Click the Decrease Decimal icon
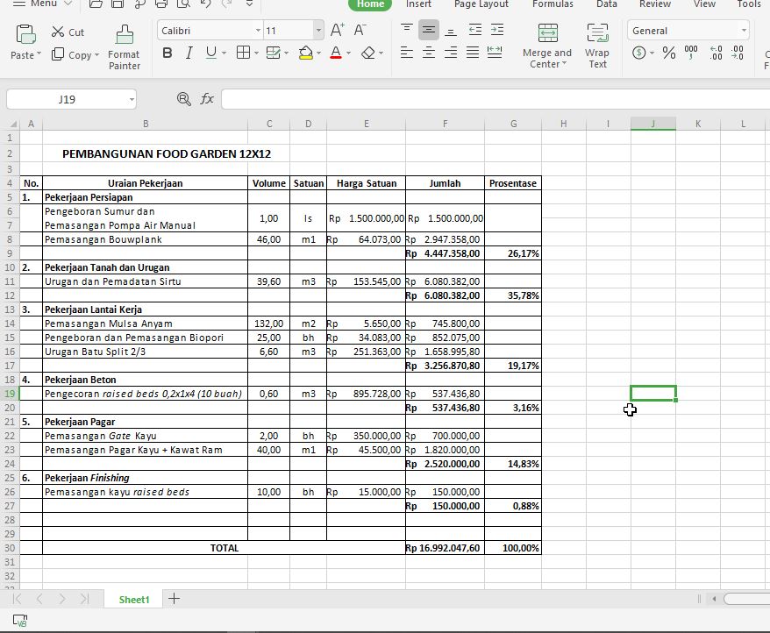Viewport: 770px width, 633px height. 737,53
